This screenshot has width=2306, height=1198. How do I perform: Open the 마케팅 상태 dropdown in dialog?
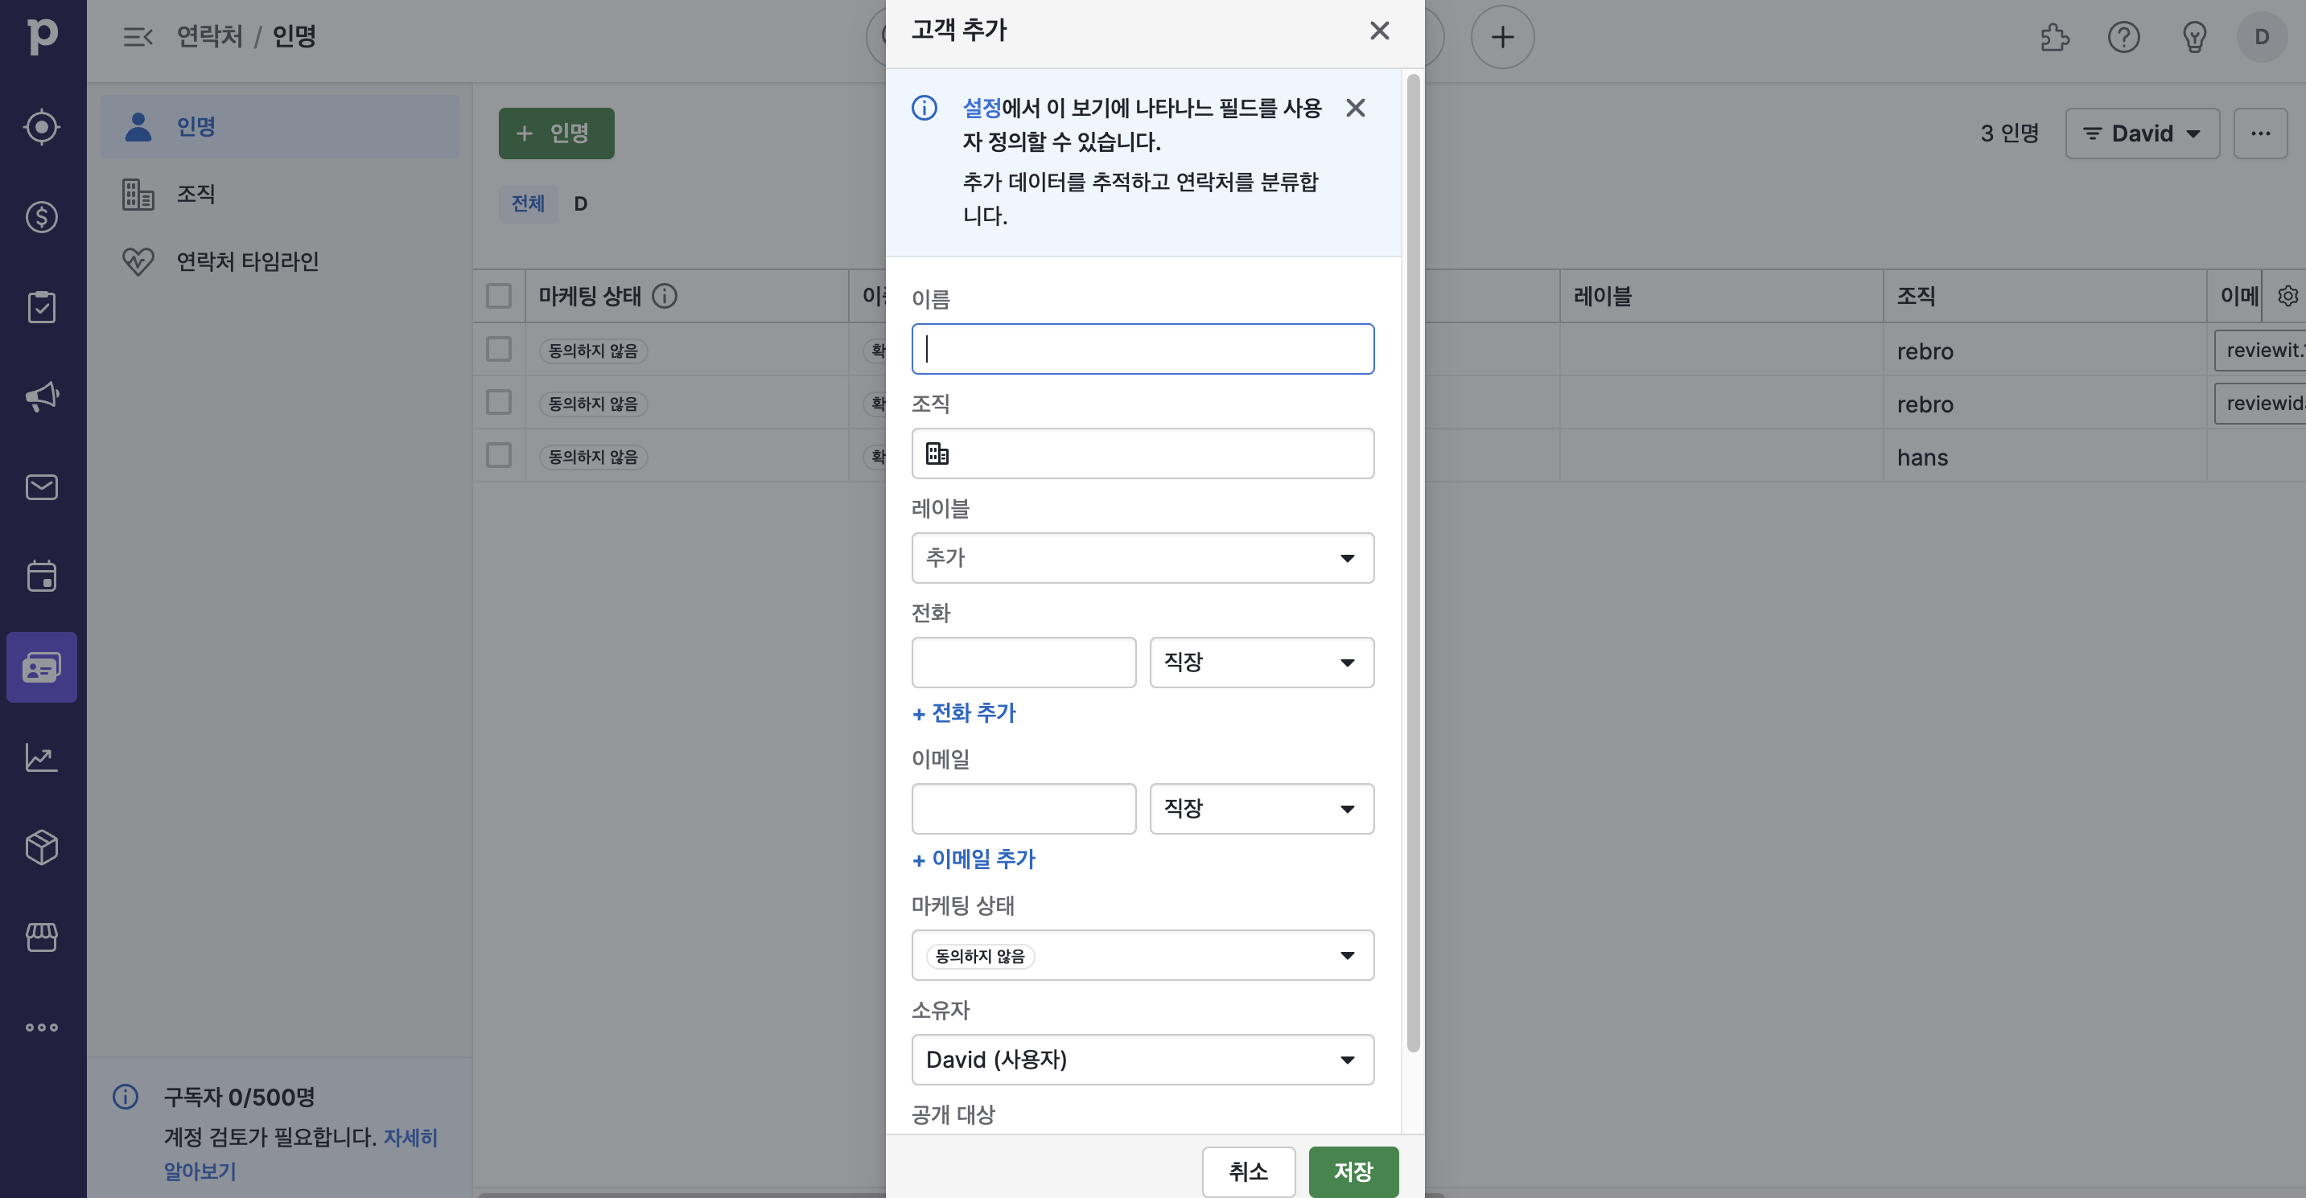tap(1143, 955)
